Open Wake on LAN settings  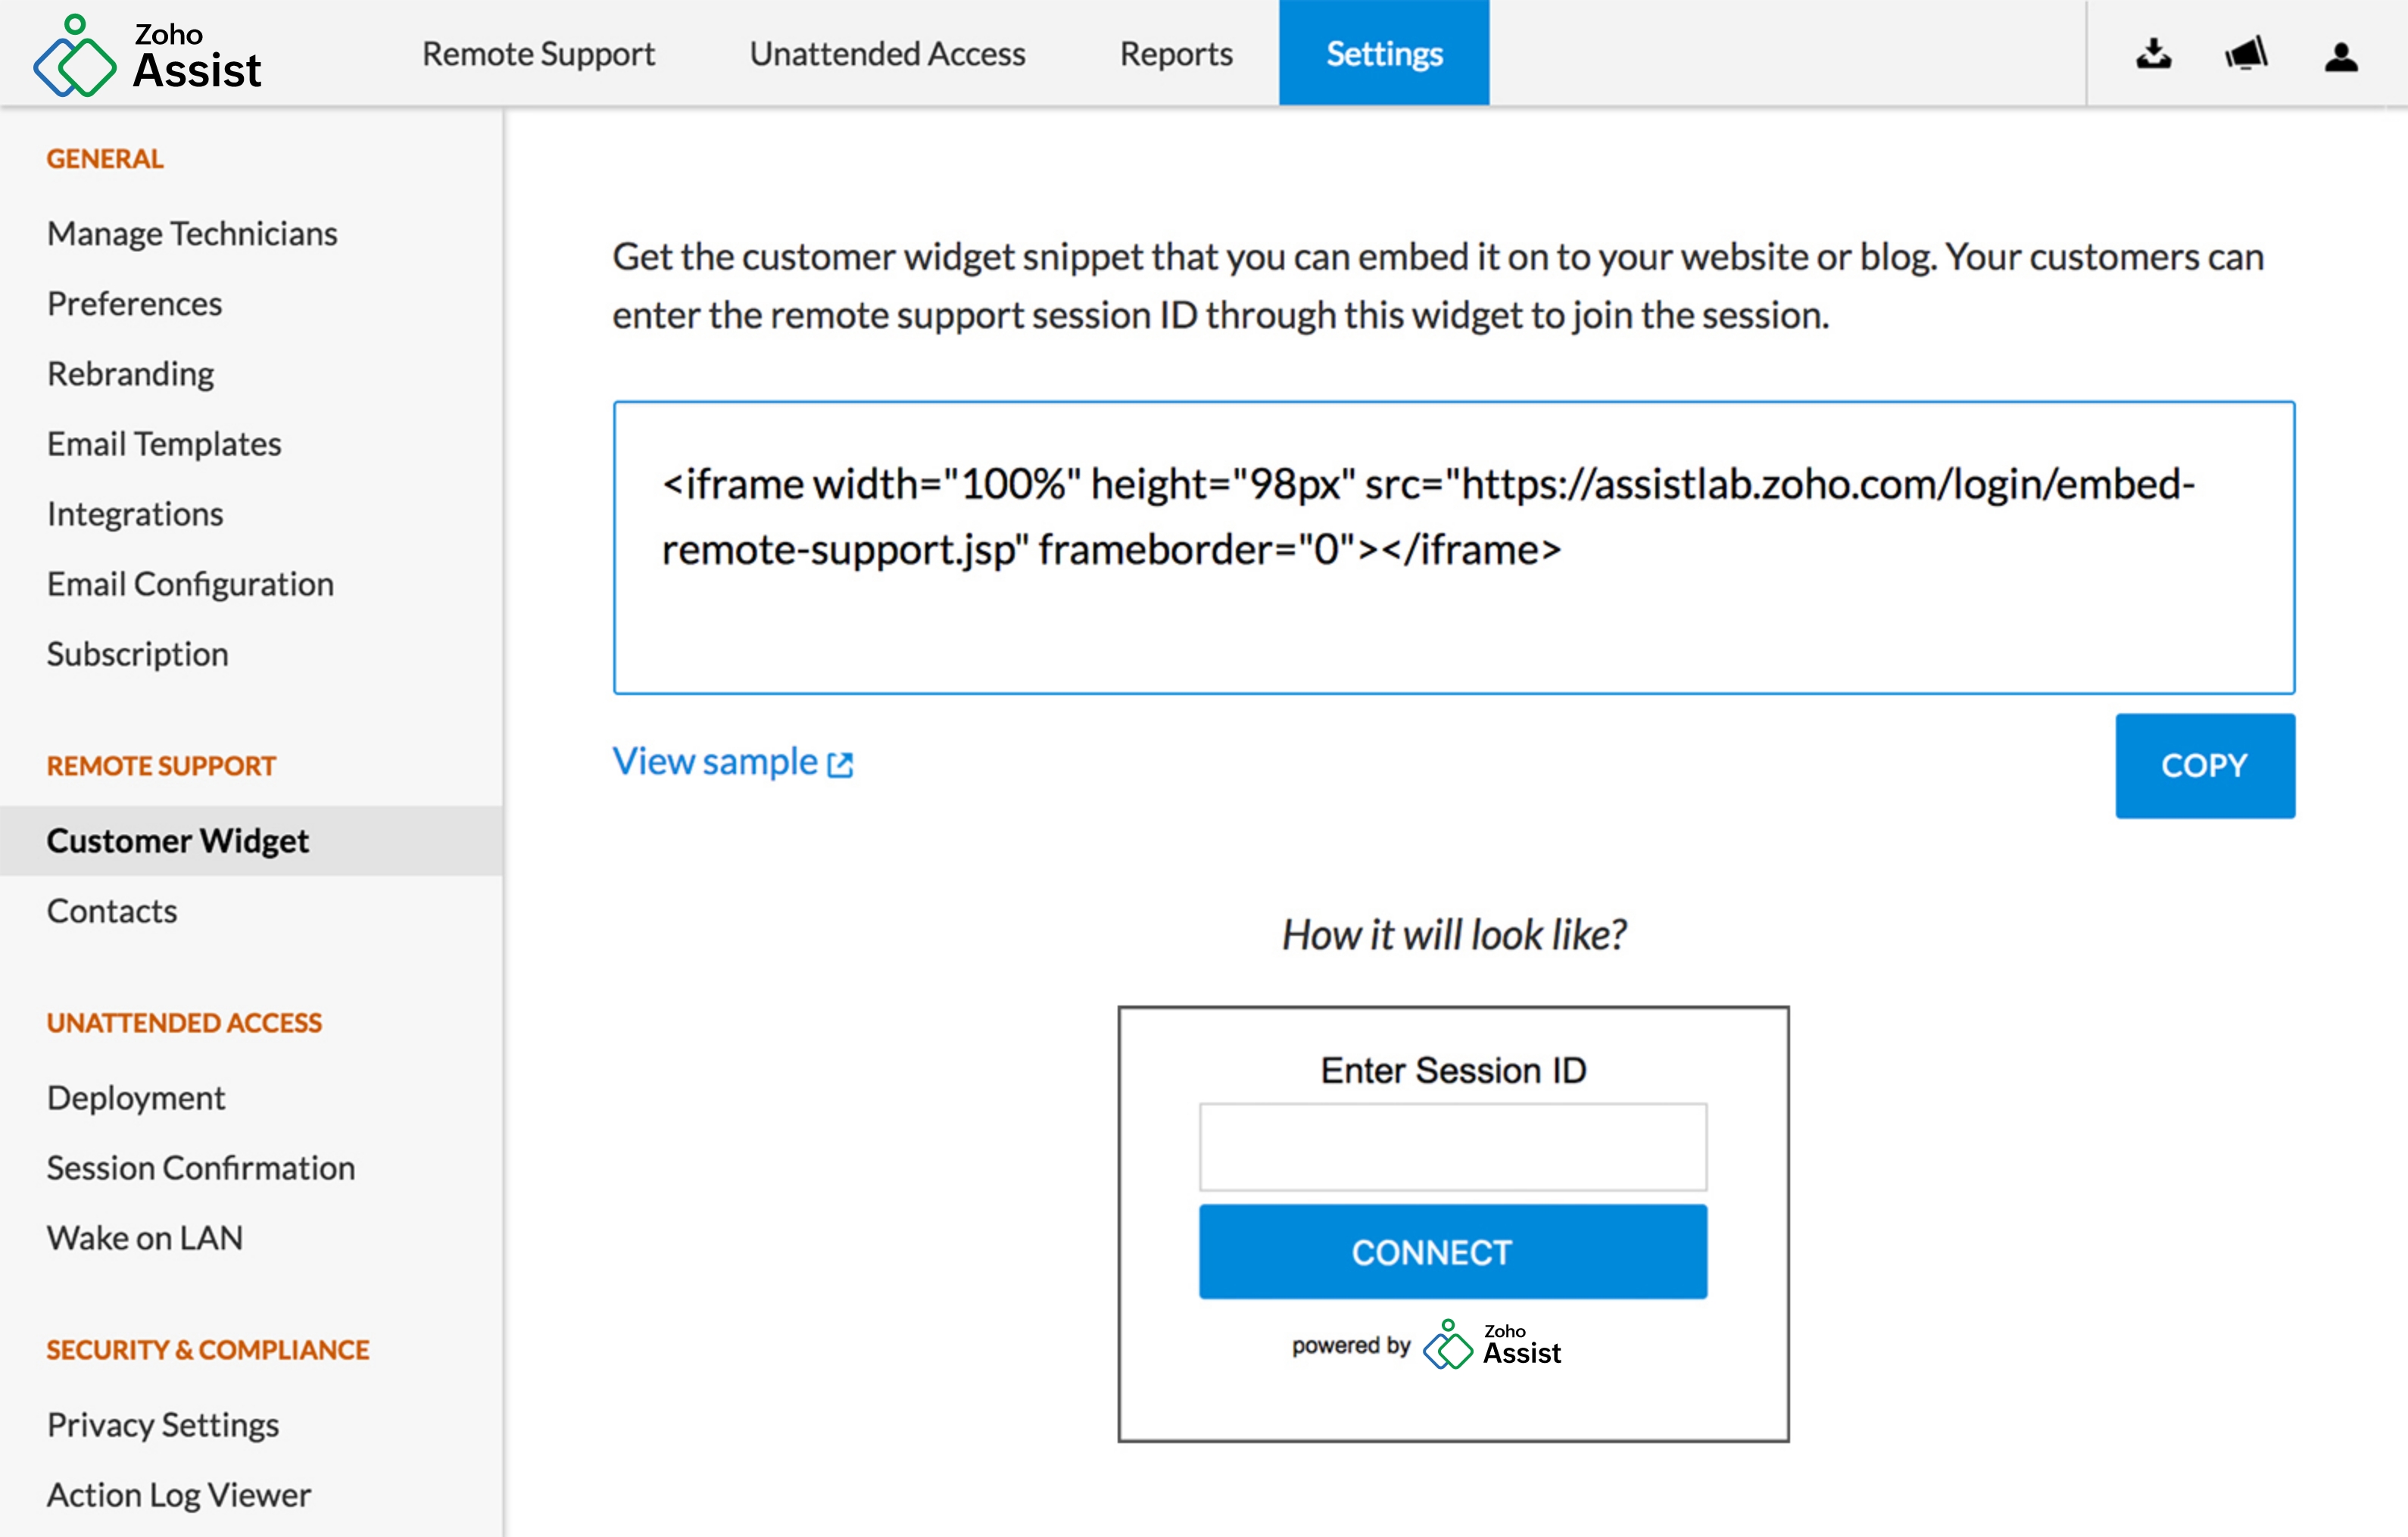(145, 1238)
